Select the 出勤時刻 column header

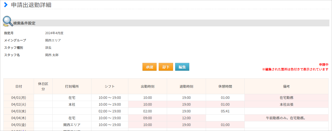pos(147,86)
